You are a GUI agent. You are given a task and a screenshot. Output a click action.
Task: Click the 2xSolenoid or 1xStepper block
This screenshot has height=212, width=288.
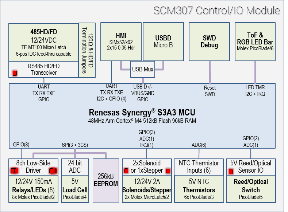(147, 167)
